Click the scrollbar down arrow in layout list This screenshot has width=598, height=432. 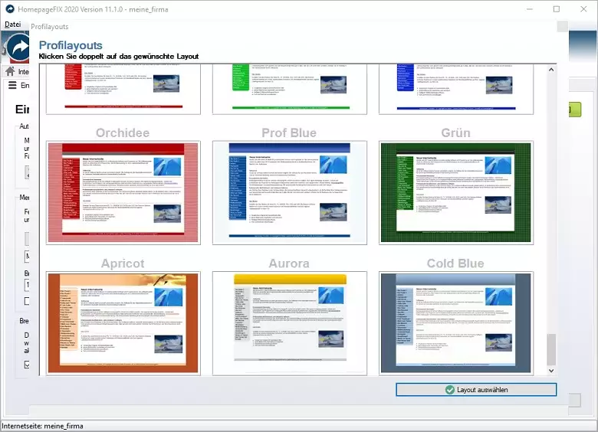click(551, 370)
